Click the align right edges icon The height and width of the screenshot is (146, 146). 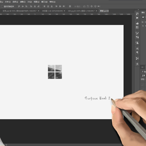pos(38,6)
